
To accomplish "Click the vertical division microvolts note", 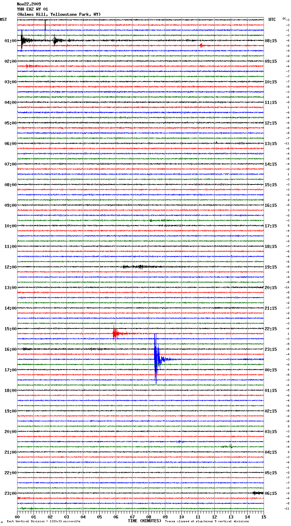I will [43, 521].
